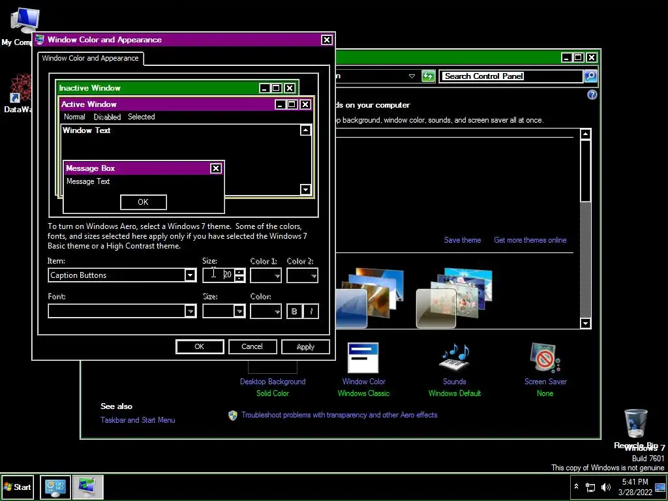
Task: Toggle the Bold font button
Action: (294, 311)
